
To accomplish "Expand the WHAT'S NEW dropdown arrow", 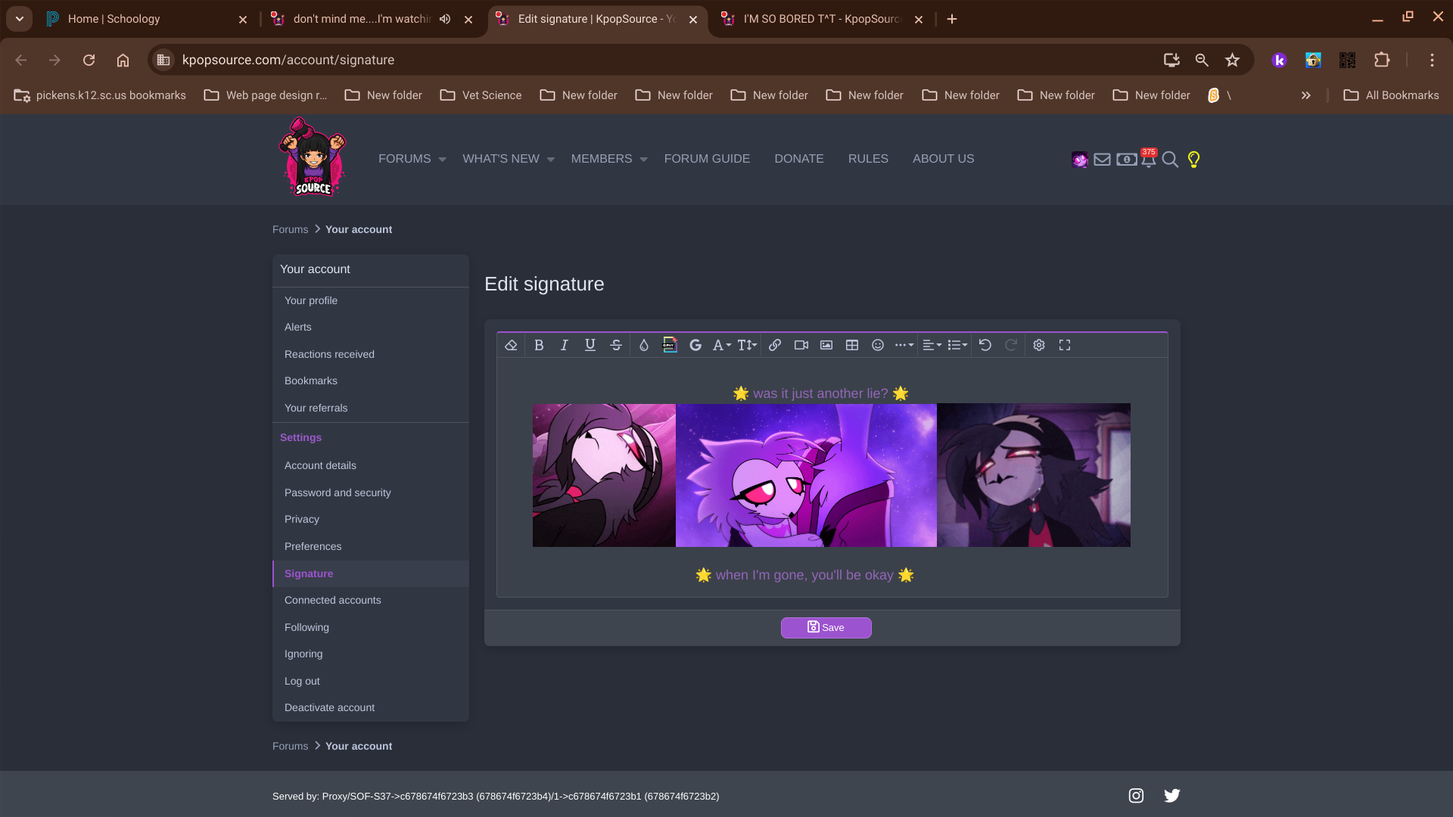I will [x=551, y=160].
